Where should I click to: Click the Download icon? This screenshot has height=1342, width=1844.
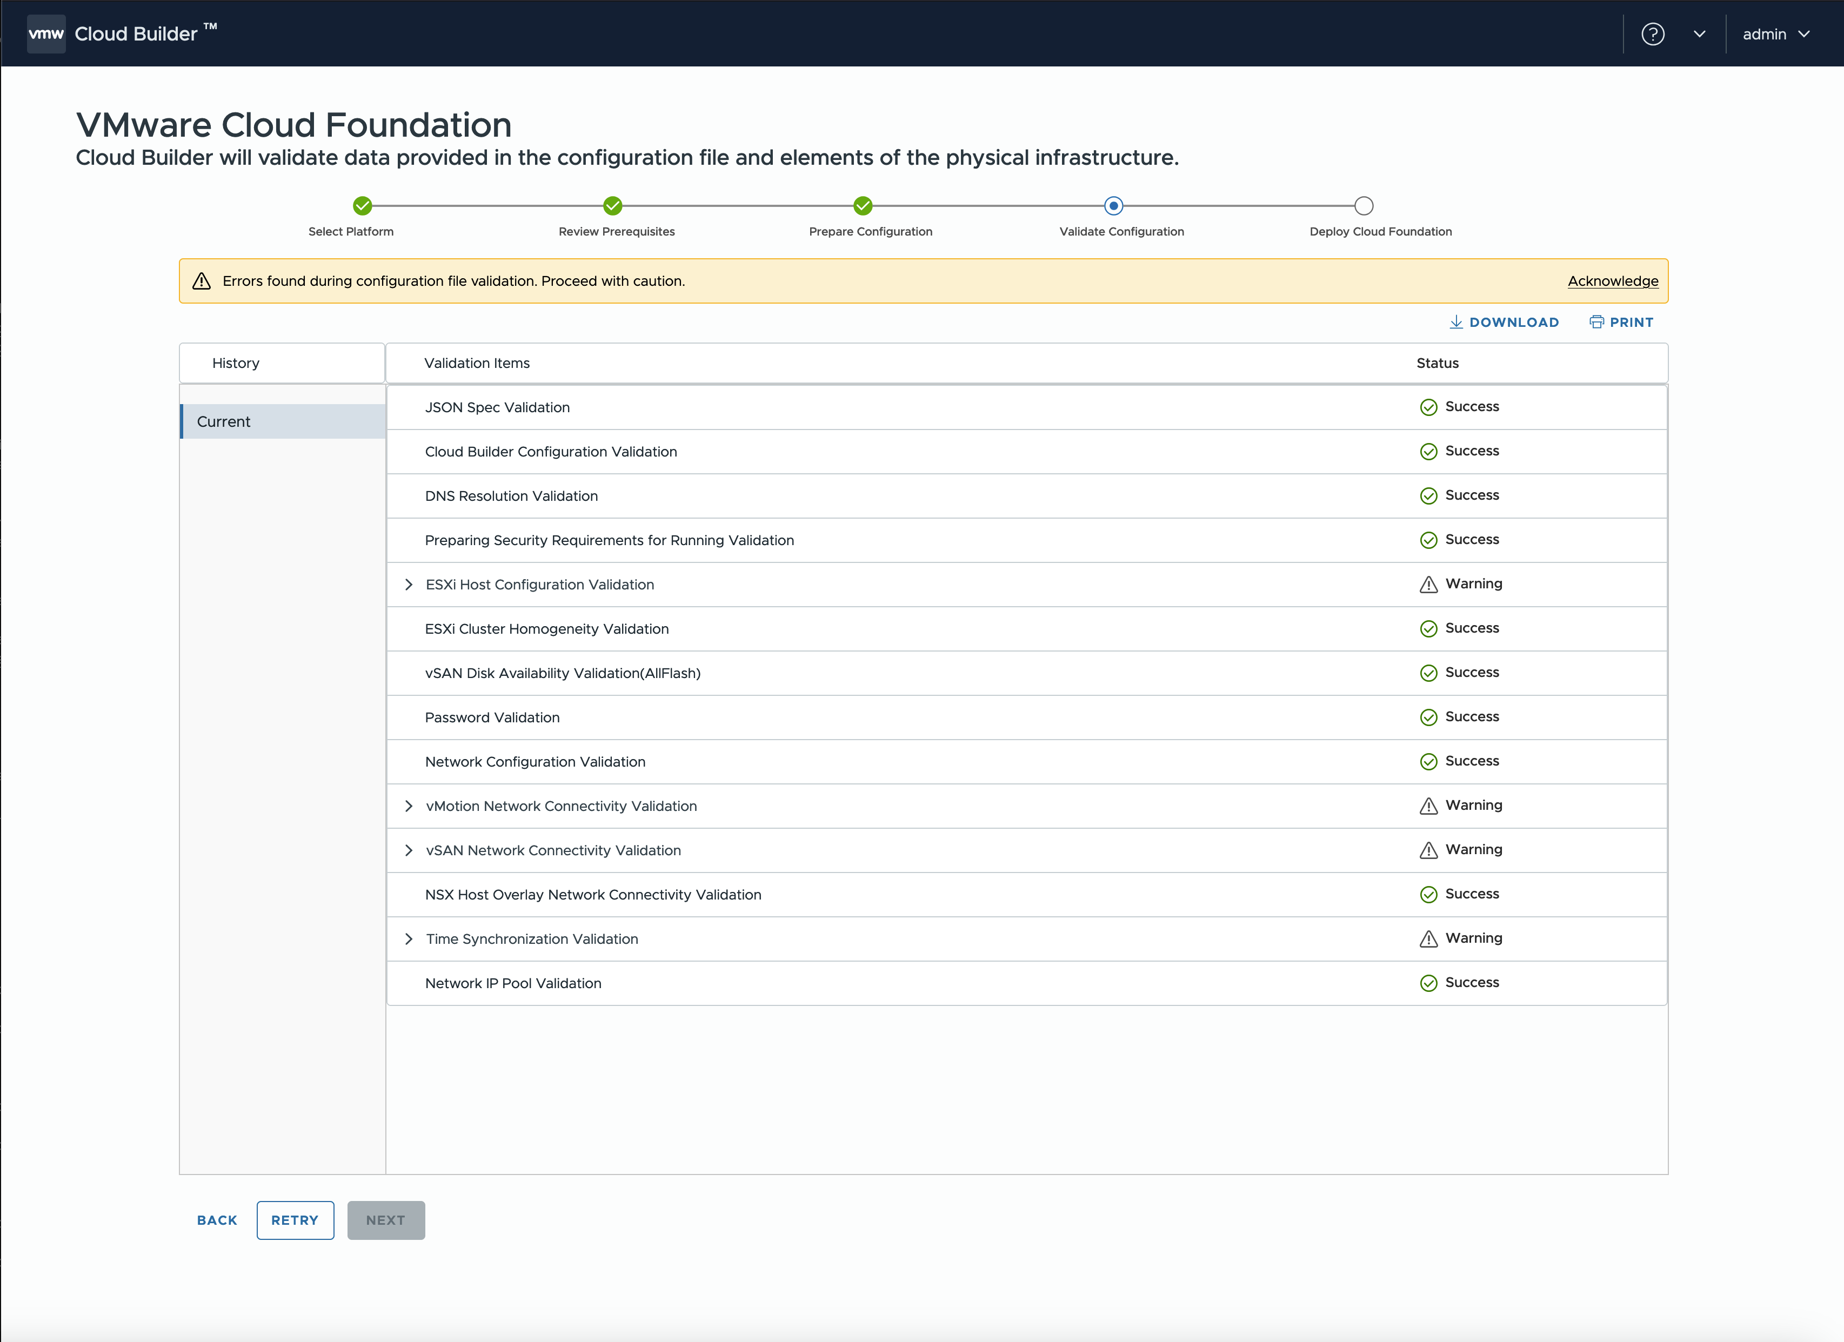click(1455, 322)
